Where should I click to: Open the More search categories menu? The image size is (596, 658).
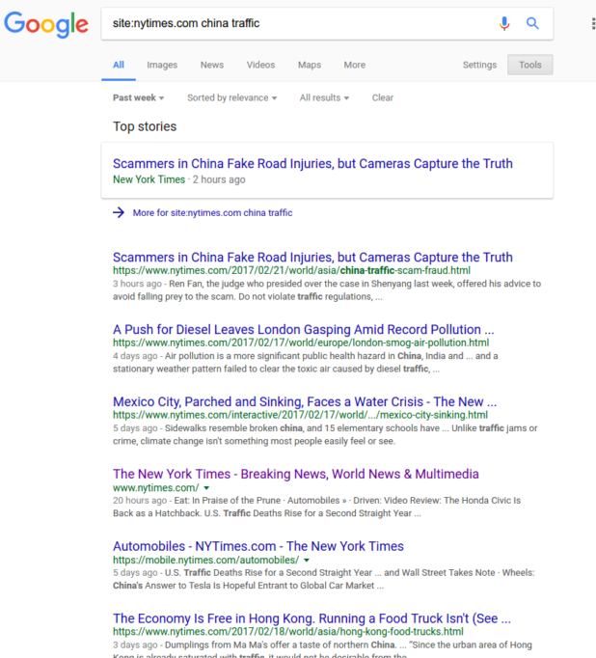(x=354, y=65)
